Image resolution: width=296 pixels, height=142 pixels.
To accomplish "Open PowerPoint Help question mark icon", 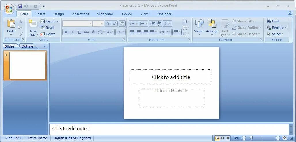I will tap(290, 14).
